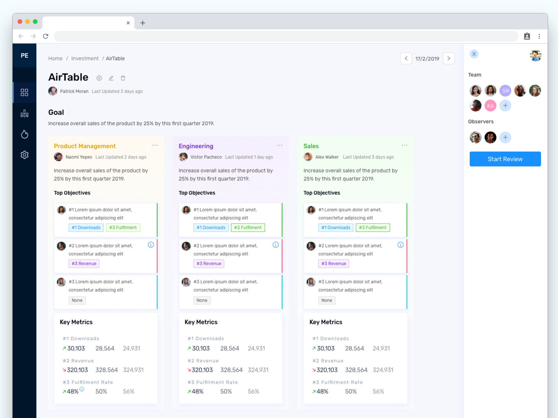Close the right side panel with X

474,54
